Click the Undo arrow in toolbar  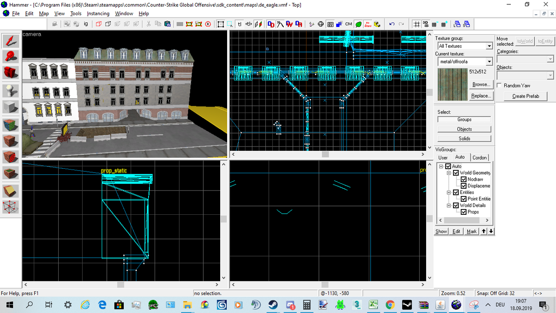coord(392,24)
